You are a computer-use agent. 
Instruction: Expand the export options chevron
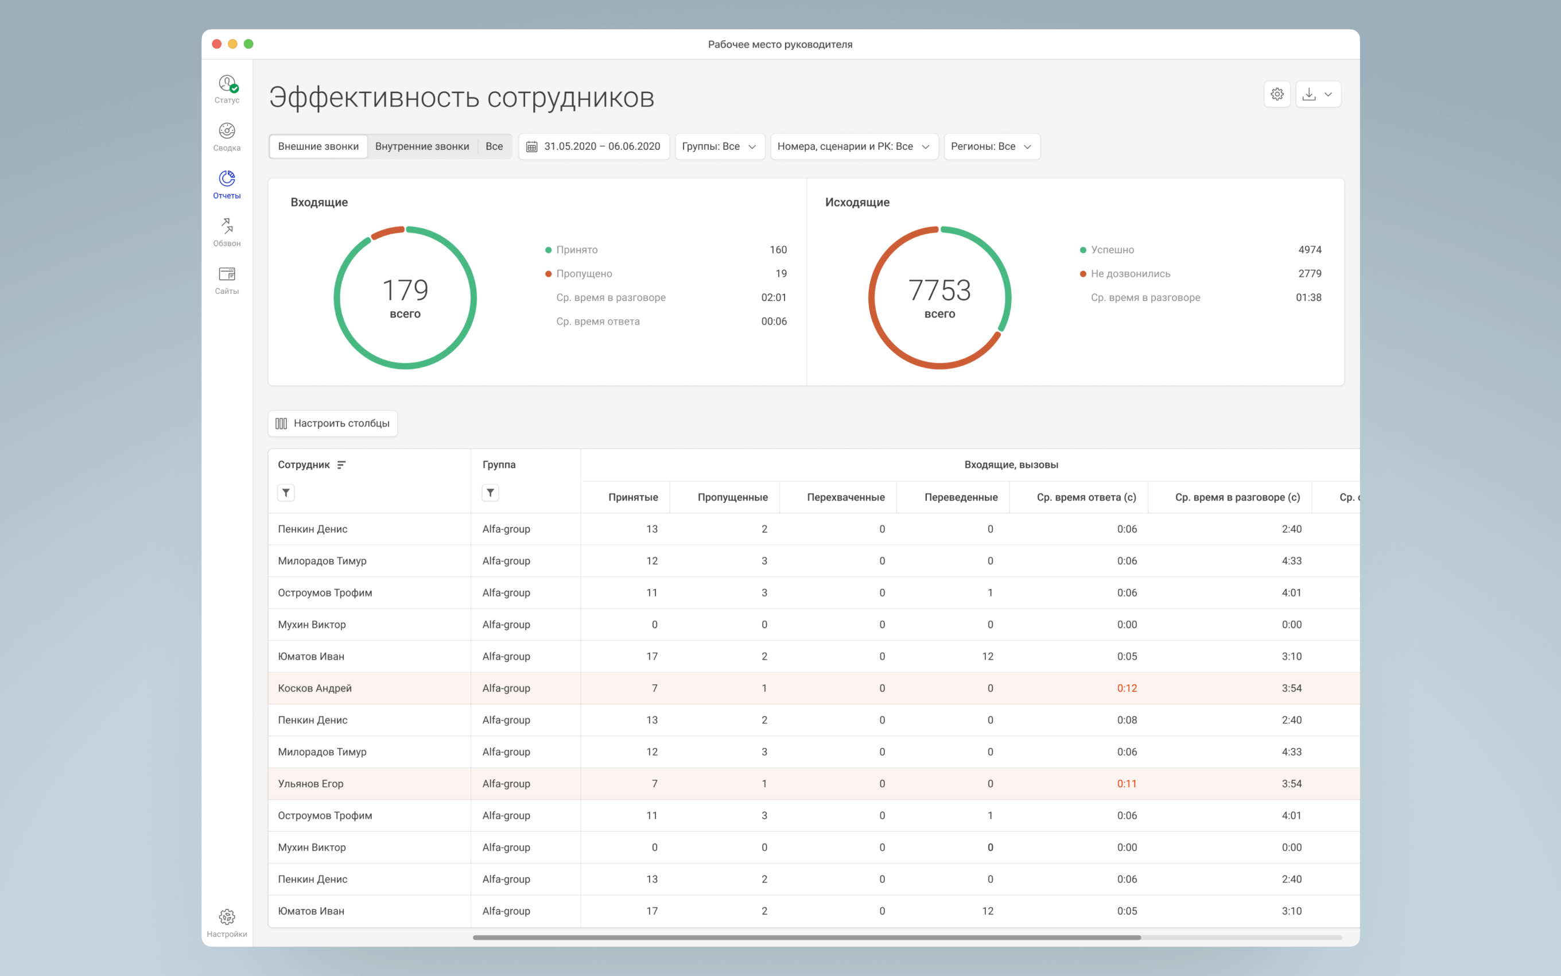1329,94
